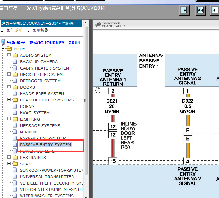
Task: Click the collapse-left panel layout icon
Action: pyautogui.click(x=215, y=10)
